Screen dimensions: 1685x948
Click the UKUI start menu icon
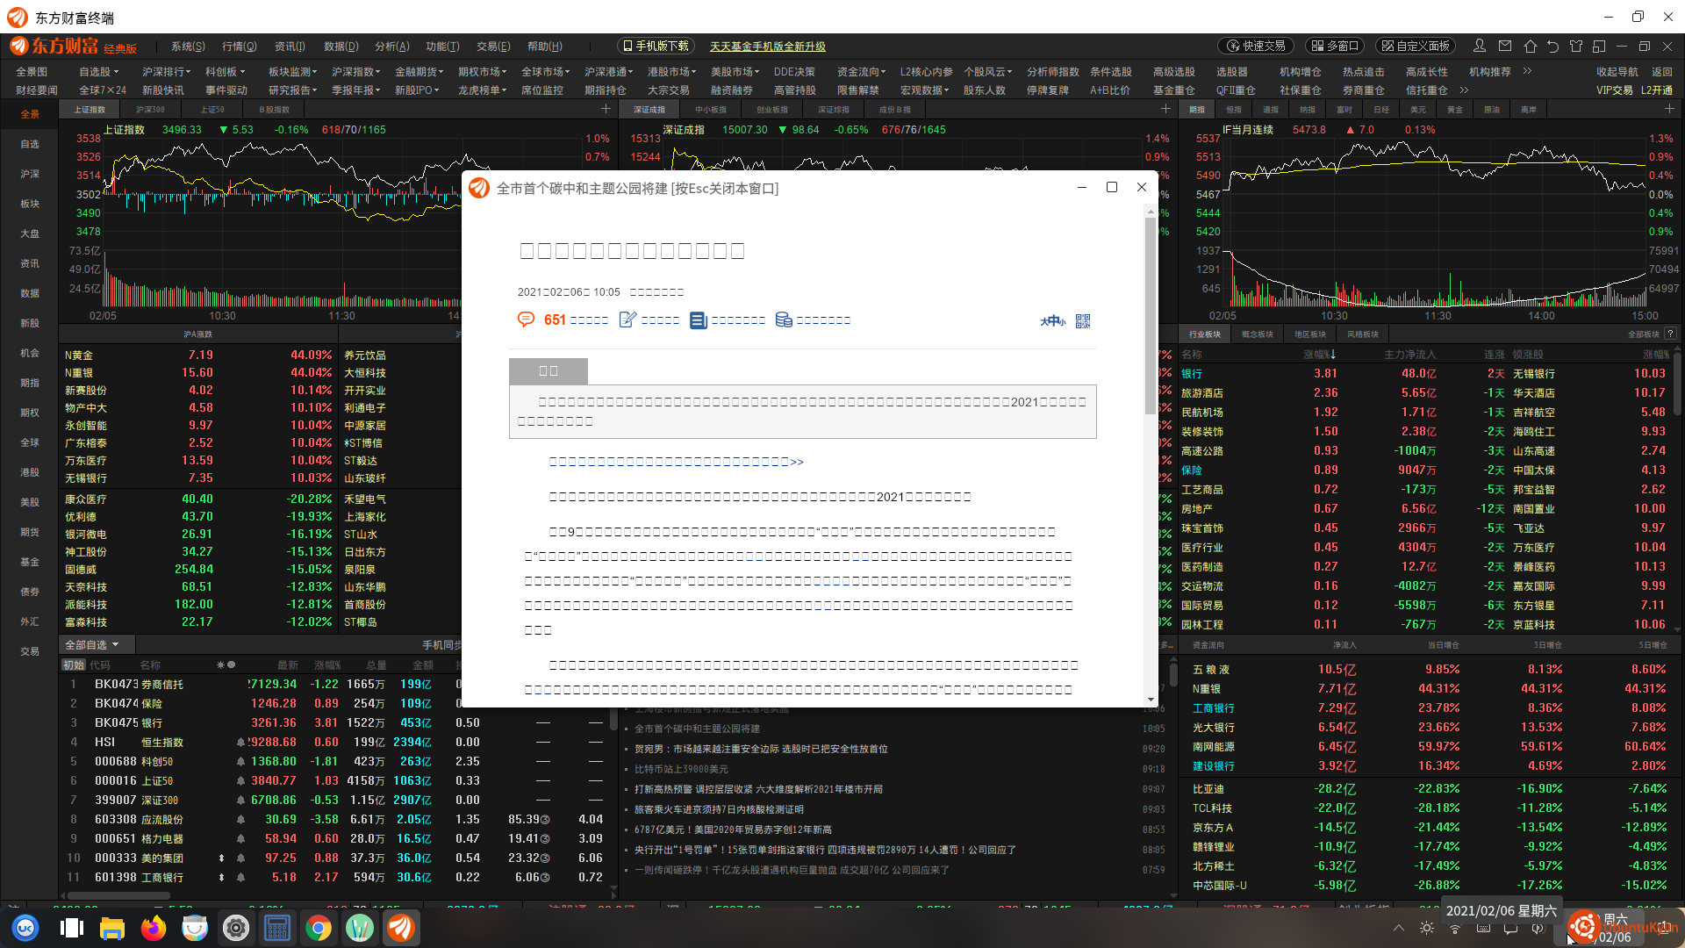(25, 928)
